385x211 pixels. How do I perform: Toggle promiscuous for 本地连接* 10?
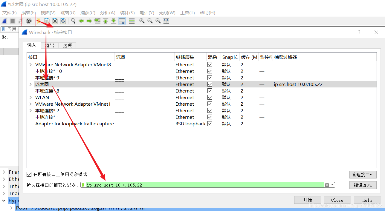tap(210, 71)
